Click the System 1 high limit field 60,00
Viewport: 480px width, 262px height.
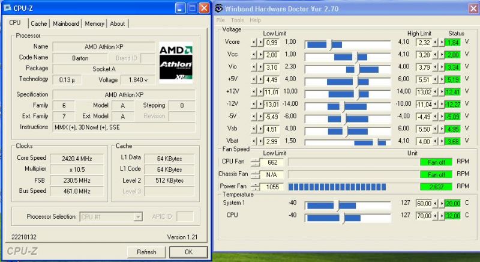[x=424, y=204]
